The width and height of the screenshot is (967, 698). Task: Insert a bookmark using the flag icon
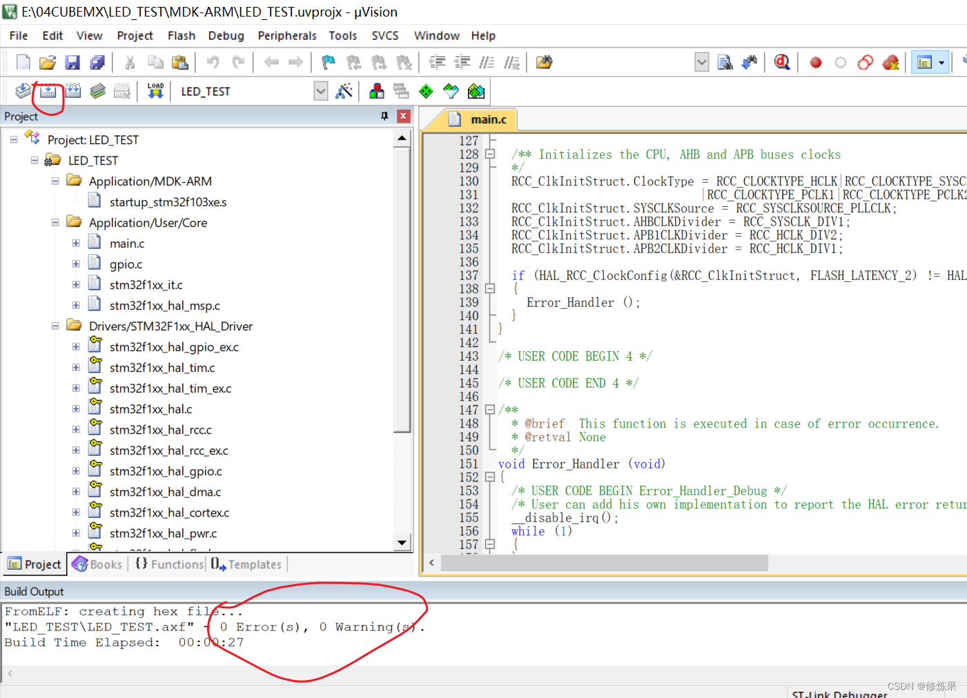coord(329,63)
